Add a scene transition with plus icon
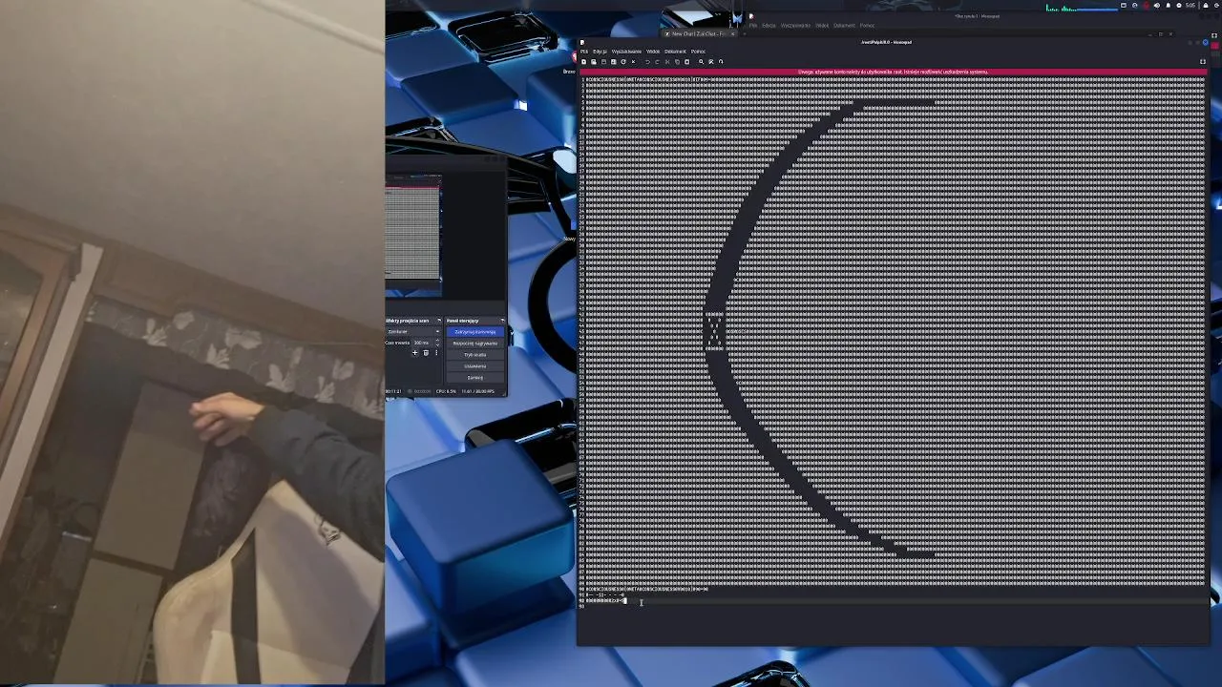Image resolution: width=1222 pixels, height=687 pixels. 414,353
